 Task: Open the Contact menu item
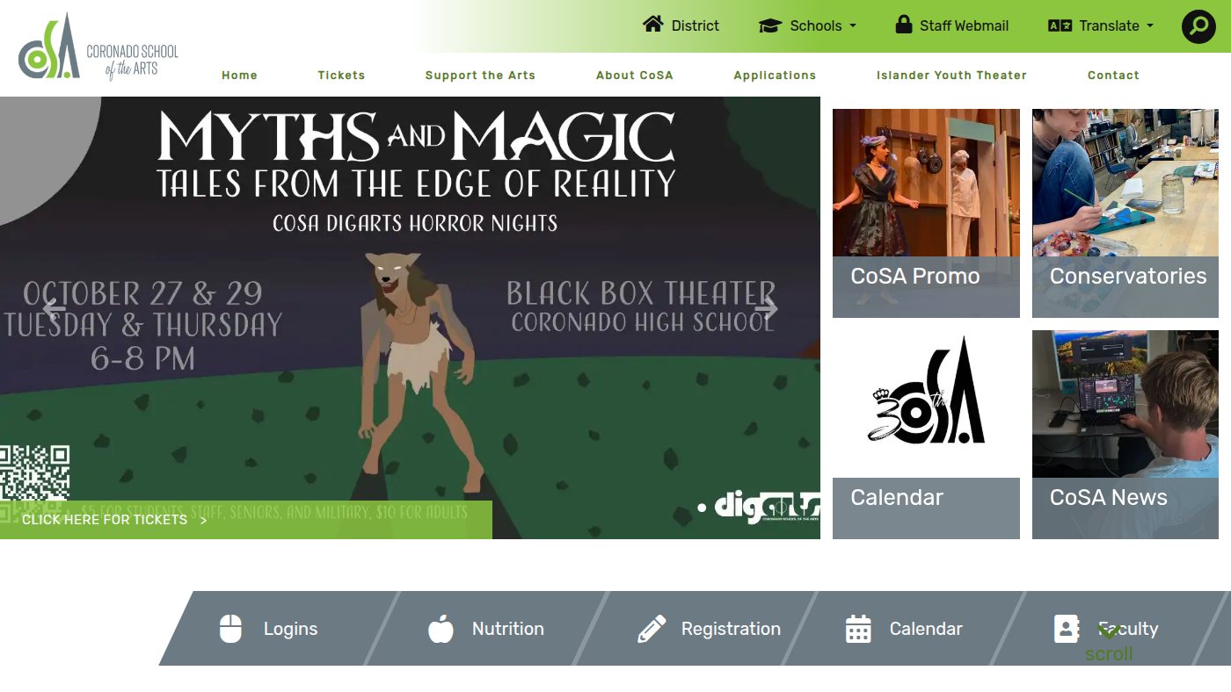click(x=1113, y=76)
